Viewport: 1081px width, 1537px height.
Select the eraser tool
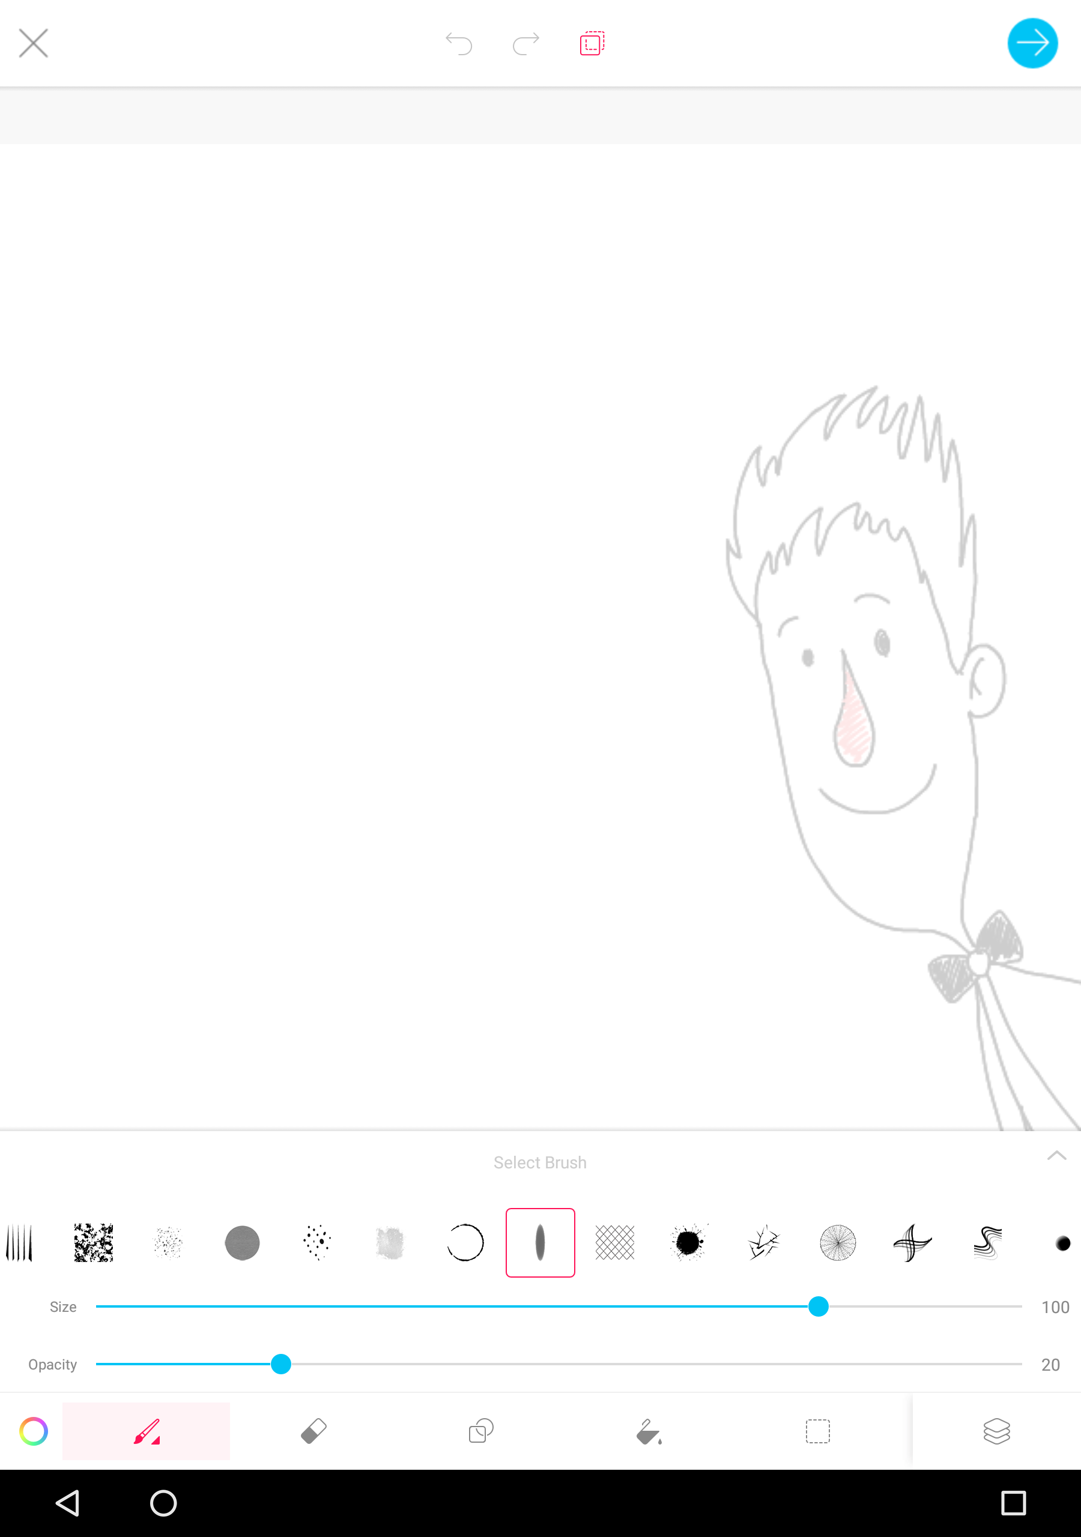point(313,1431)
